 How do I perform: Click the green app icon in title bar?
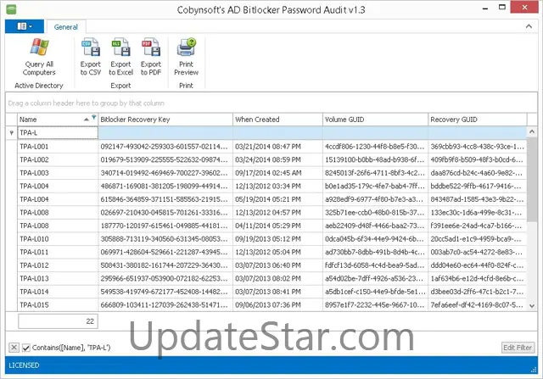tap(11, 9)
